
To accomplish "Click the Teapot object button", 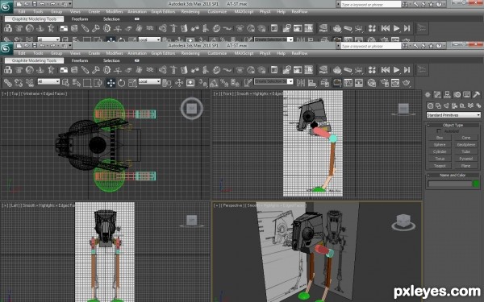I will point(440,165).
